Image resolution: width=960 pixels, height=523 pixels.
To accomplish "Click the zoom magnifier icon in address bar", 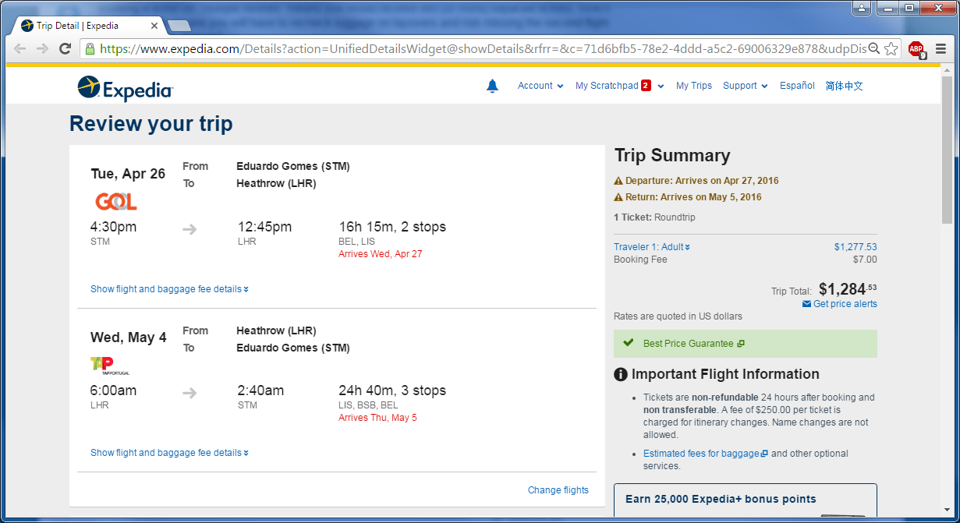I will (x=874, y=48).
